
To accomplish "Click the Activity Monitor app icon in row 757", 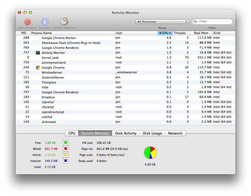I will click(38, 53).
